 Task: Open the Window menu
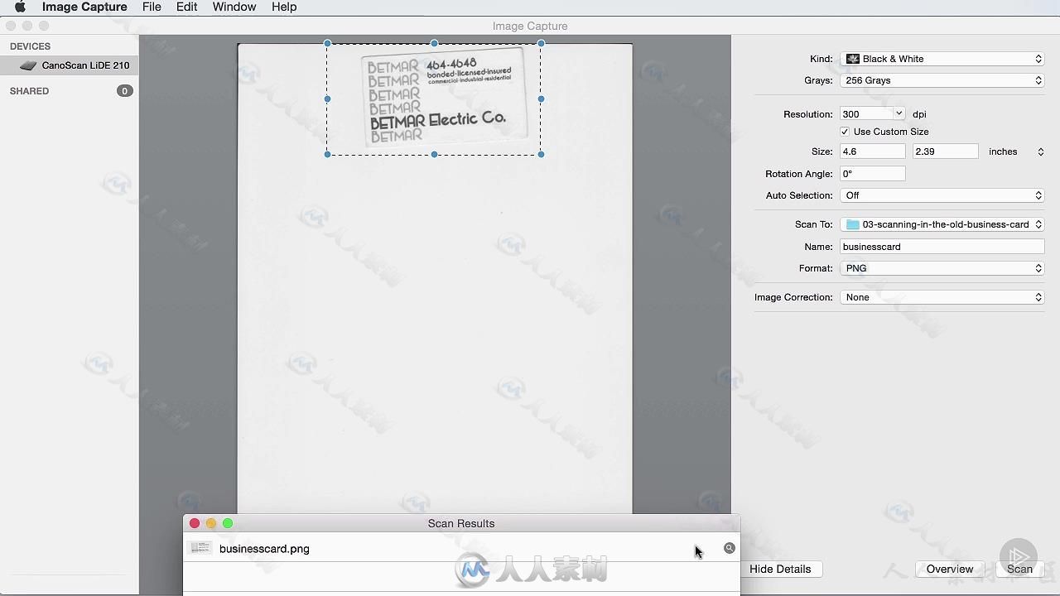point(234,7)
